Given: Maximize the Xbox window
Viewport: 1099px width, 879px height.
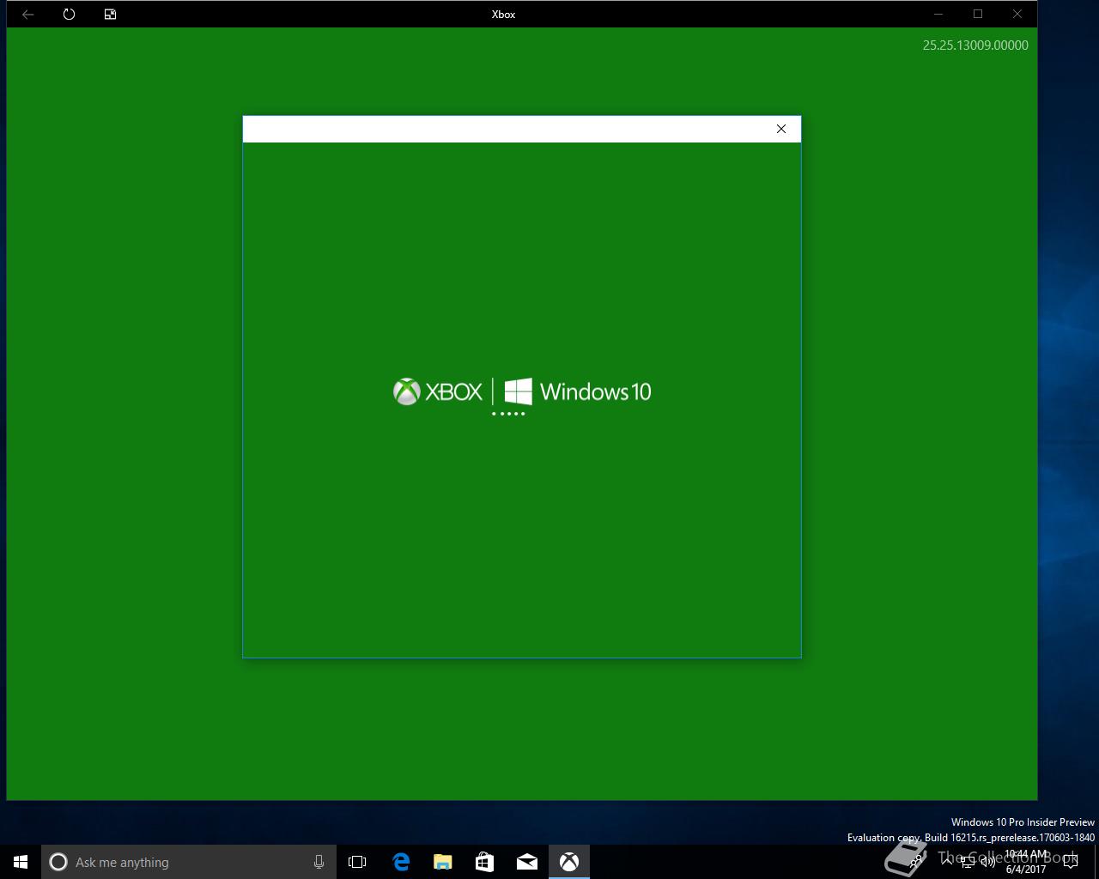Looking at the screenshot, I should click(978, 14).
